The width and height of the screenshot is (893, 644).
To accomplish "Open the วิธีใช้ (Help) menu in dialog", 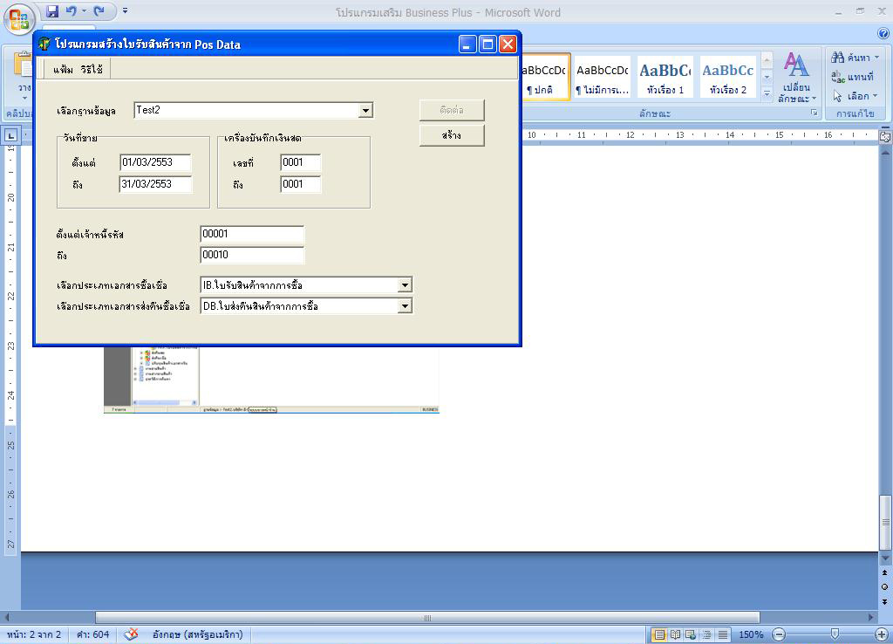I will 92,70.
